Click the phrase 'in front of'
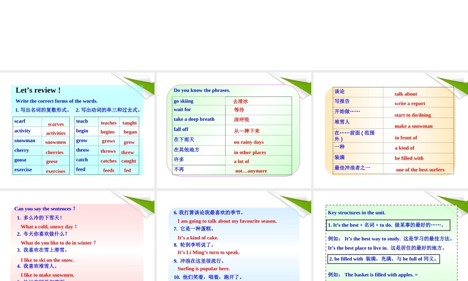The height and width of the screenshot is (281, 468). click(406, 138)
